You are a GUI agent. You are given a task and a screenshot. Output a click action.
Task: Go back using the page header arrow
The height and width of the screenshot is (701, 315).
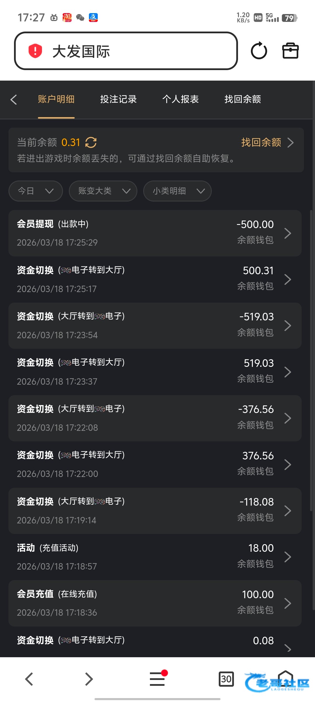14,99
